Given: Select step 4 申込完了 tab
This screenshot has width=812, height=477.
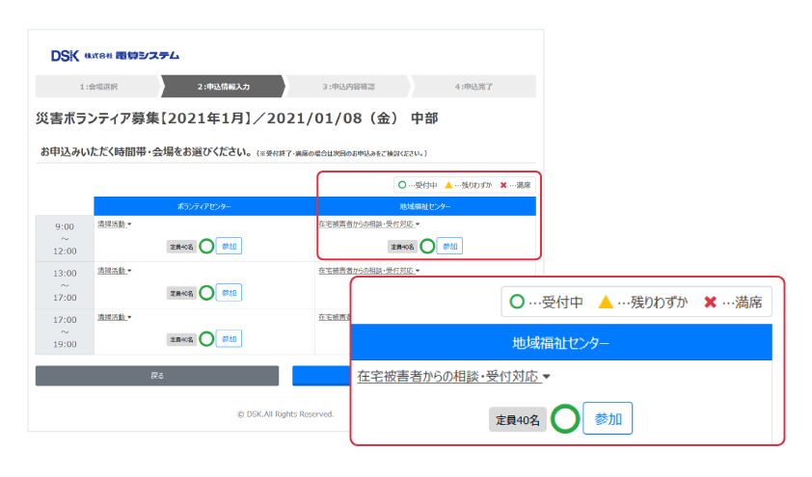Looking at the screenshot, I should pos(474,87).
